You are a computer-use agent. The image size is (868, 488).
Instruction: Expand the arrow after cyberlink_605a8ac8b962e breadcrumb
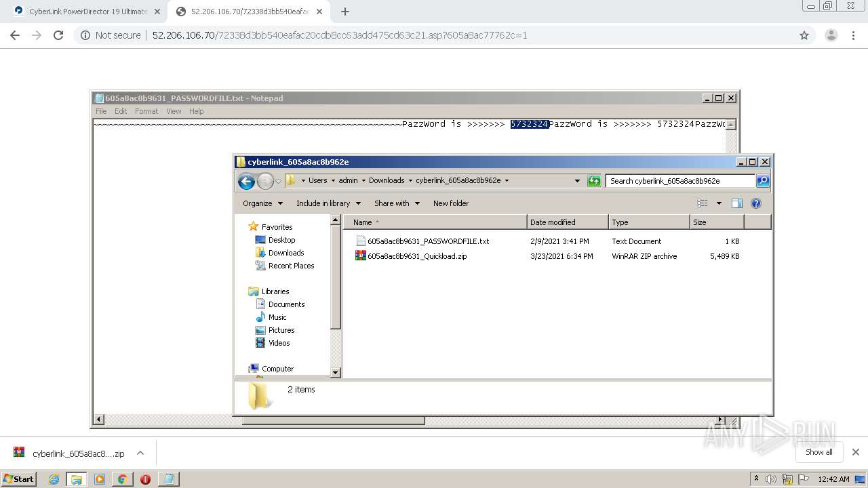pyautogui.click(x=507, y=181)
